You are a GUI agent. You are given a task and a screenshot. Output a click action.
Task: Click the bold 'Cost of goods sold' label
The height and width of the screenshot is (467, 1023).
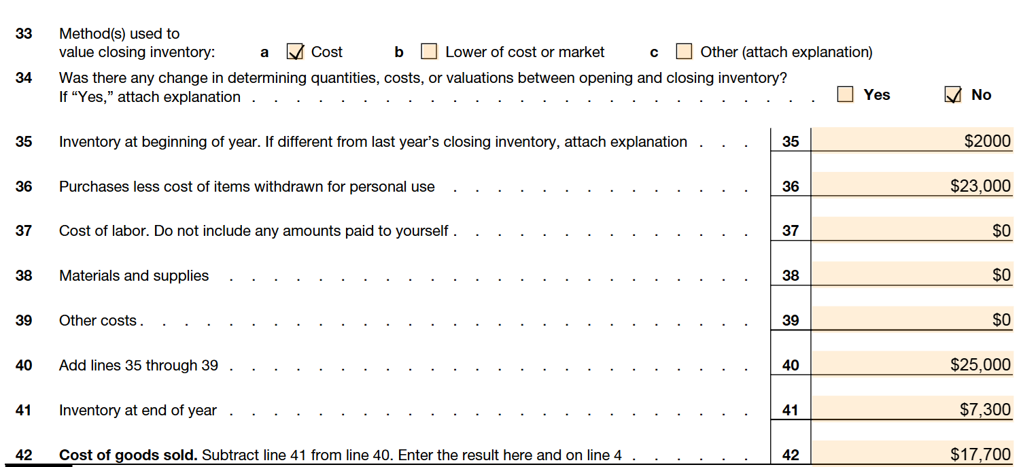[128, 455]
